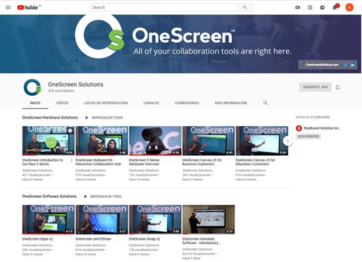
Task: Click OneScreen Solutions channel name heading
Action: (x=75, y=85)
